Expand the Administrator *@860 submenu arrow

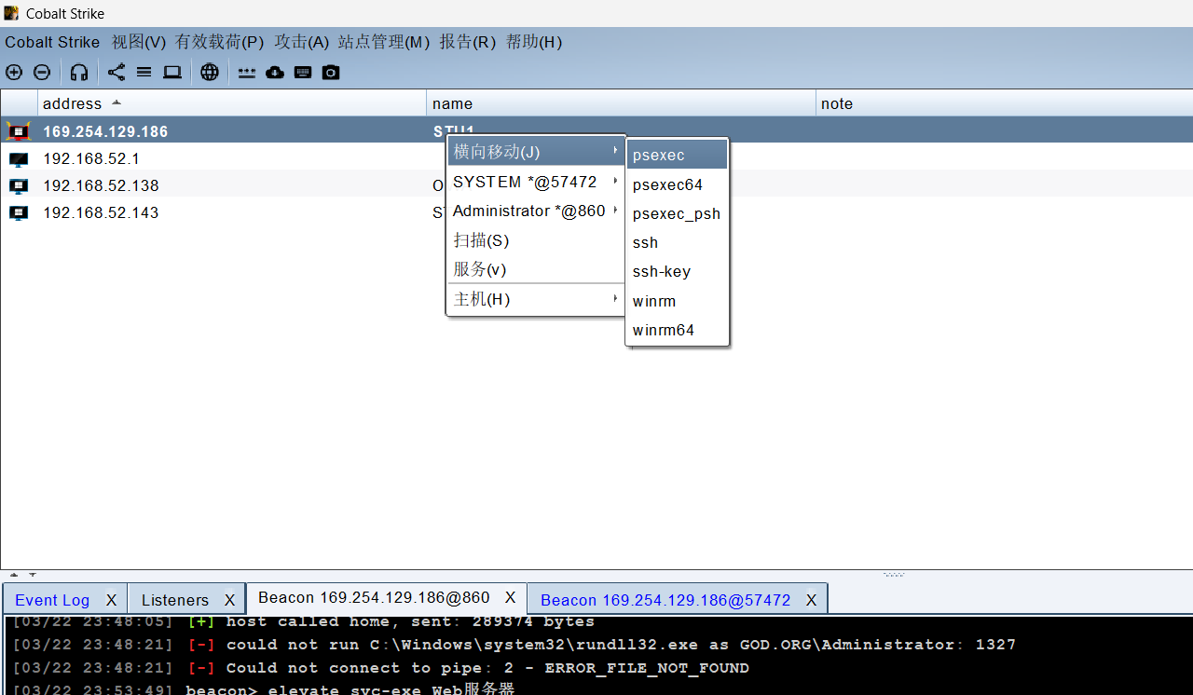[615, 210]
